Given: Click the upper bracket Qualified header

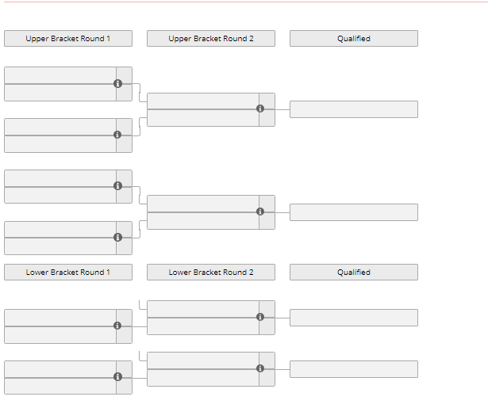Looking at the screenshot, I should [354, 39].
